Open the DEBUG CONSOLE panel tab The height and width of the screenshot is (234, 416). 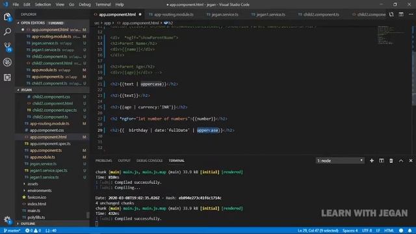149,161
